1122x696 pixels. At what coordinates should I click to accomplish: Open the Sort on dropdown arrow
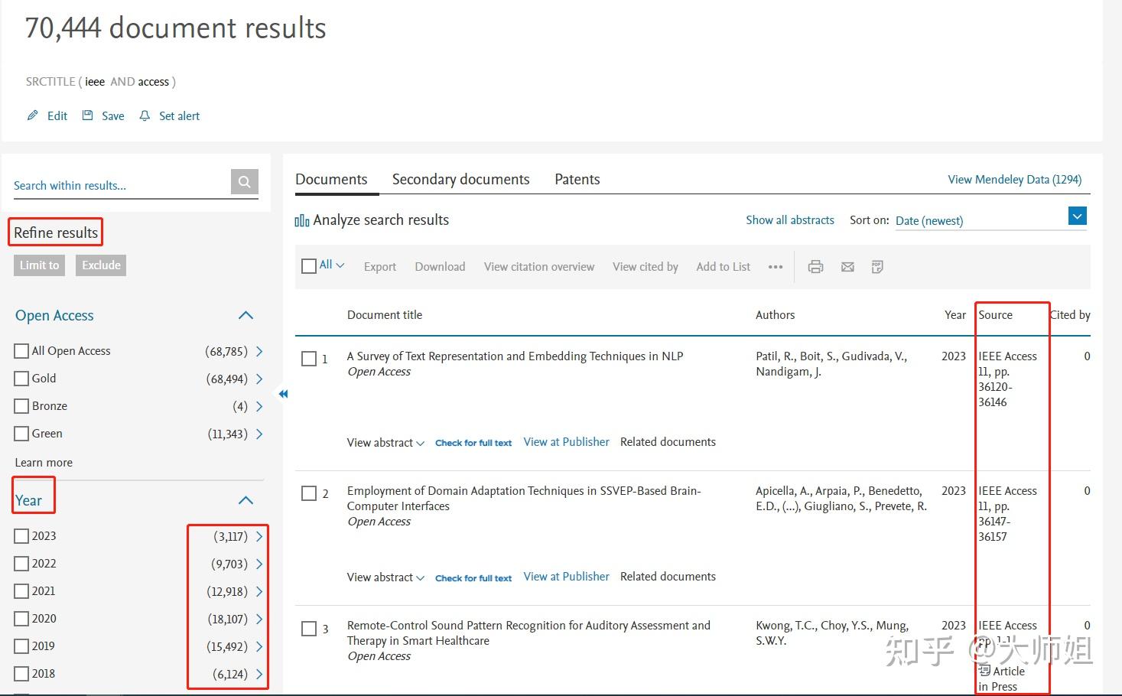click(x=1077, y=216)
